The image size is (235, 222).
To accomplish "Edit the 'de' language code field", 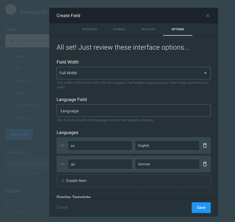I will tap(100, 164).
